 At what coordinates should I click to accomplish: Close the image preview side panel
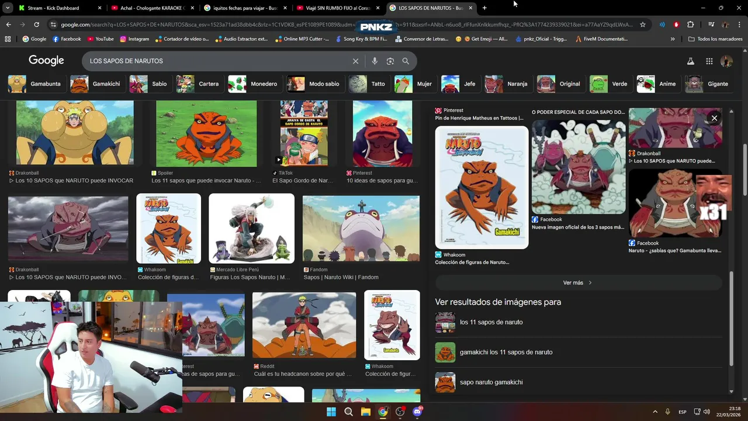pyautogui.click(x=714, y=118)
